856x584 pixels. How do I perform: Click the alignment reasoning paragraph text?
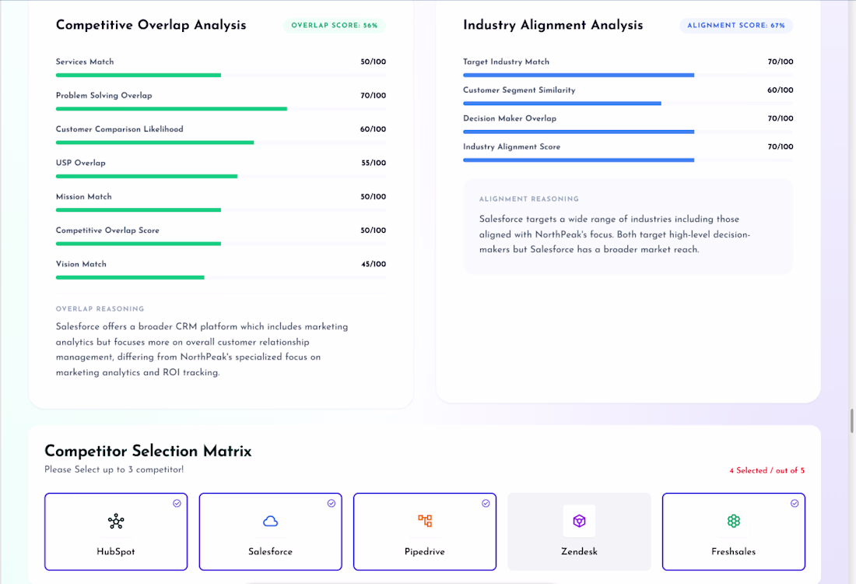(x=615, y=234)
